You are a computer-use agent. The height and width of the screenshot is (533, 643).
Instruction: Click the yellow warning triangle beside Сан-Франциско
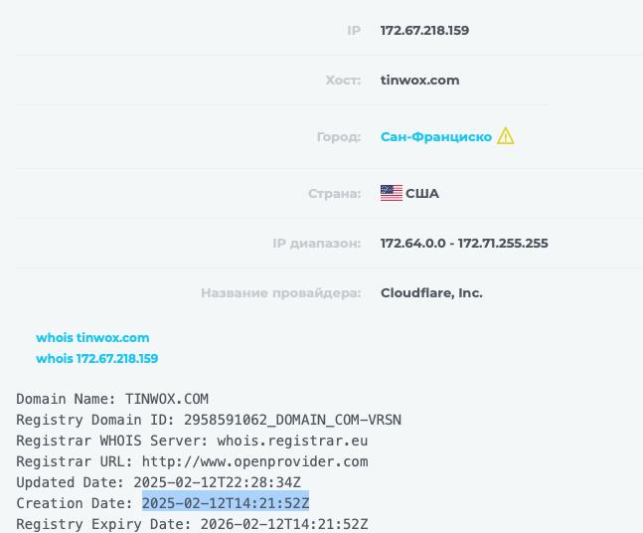pos(506,136)
